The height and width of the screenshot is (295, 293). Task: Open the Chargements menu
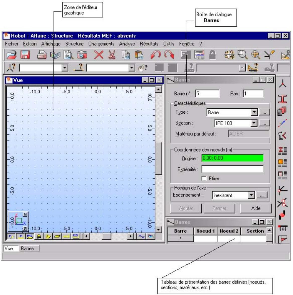coord(101,44)
